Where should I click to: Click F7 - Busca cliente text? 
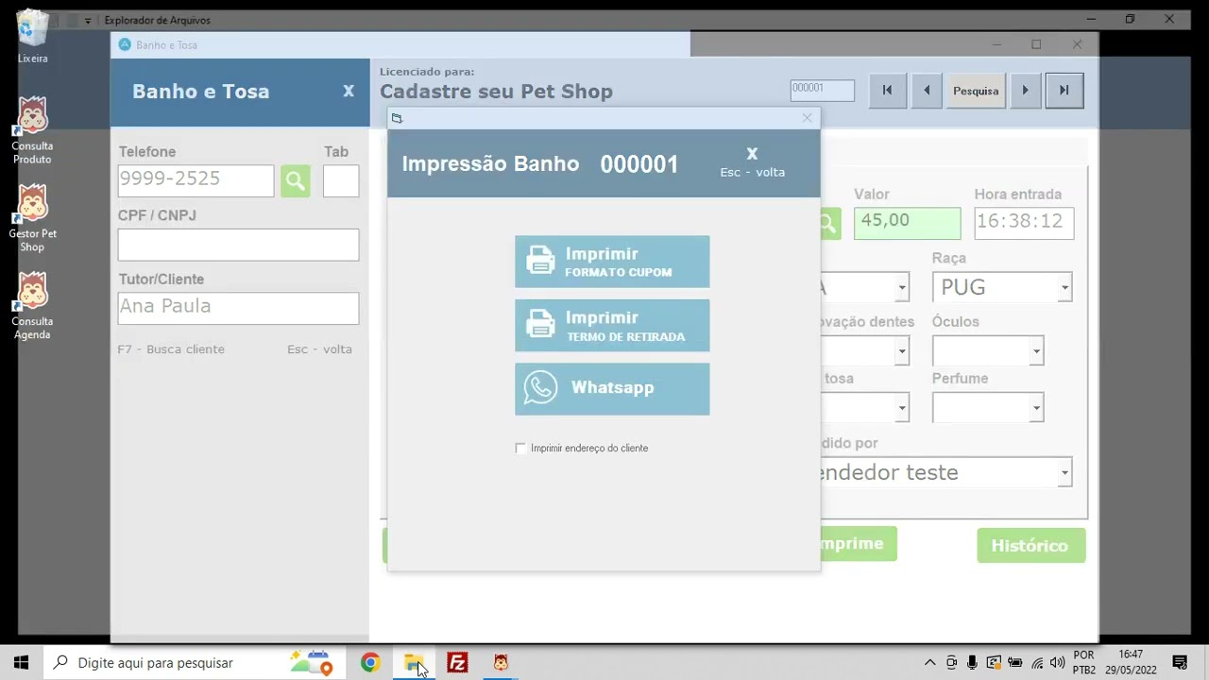point(171,349)
